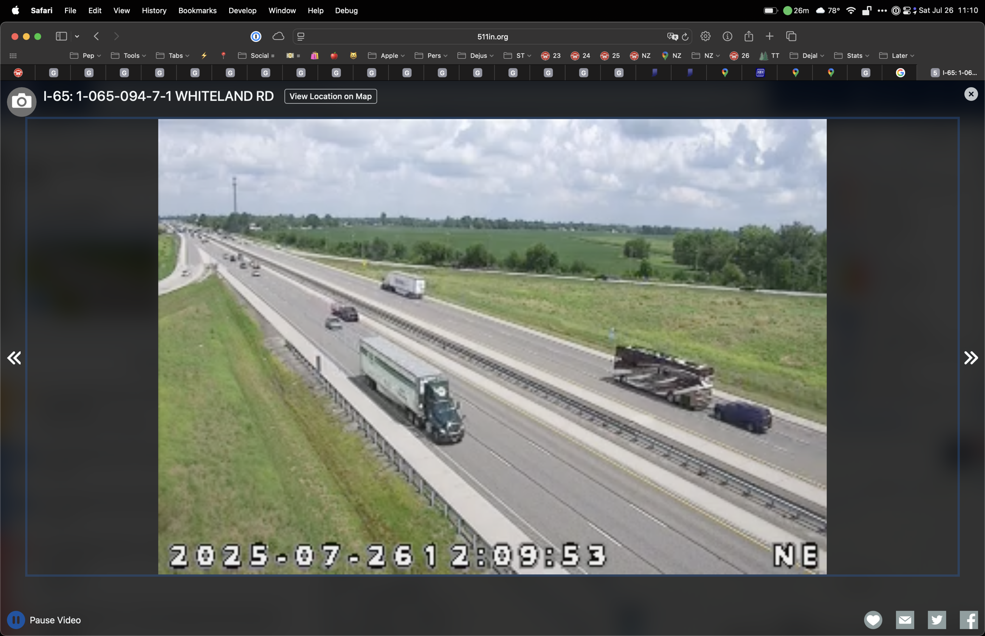
Task: Expand the Dejus bookmarks folder
Action: pos(476,56)
